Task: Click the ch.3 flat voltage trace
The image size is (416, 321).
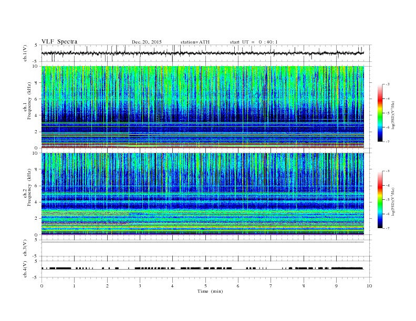Action: coord(203,242)
